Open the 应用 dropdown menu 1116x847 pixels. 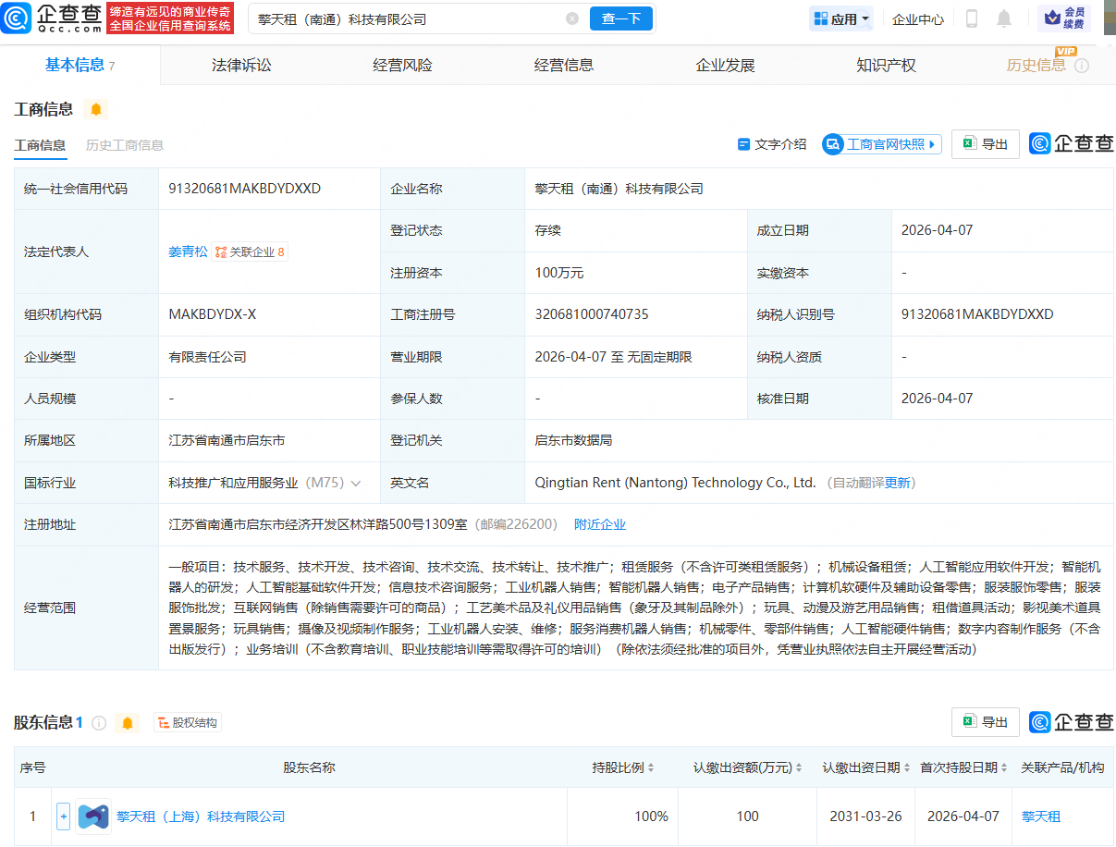pyautogui.click(x=840, y=18)
